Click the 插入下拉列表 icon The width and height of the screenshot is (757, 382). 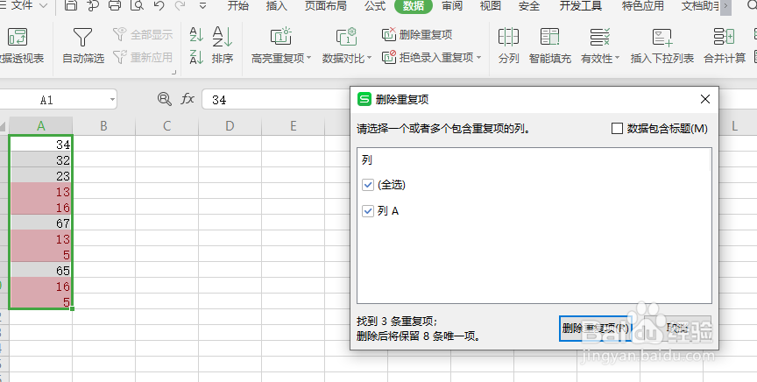662,37
